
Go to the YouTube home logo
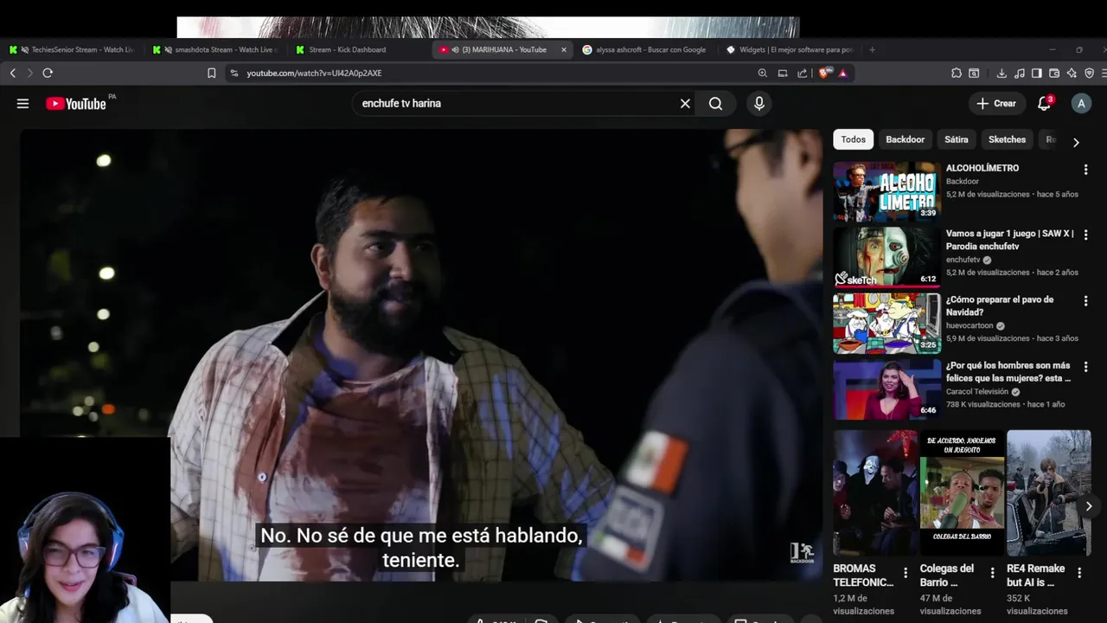pyautogui.click(x=76, y=104)
